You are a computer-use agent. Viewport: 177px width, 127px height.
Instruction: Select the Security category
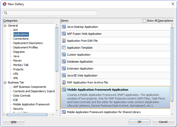tap(18, 109)
